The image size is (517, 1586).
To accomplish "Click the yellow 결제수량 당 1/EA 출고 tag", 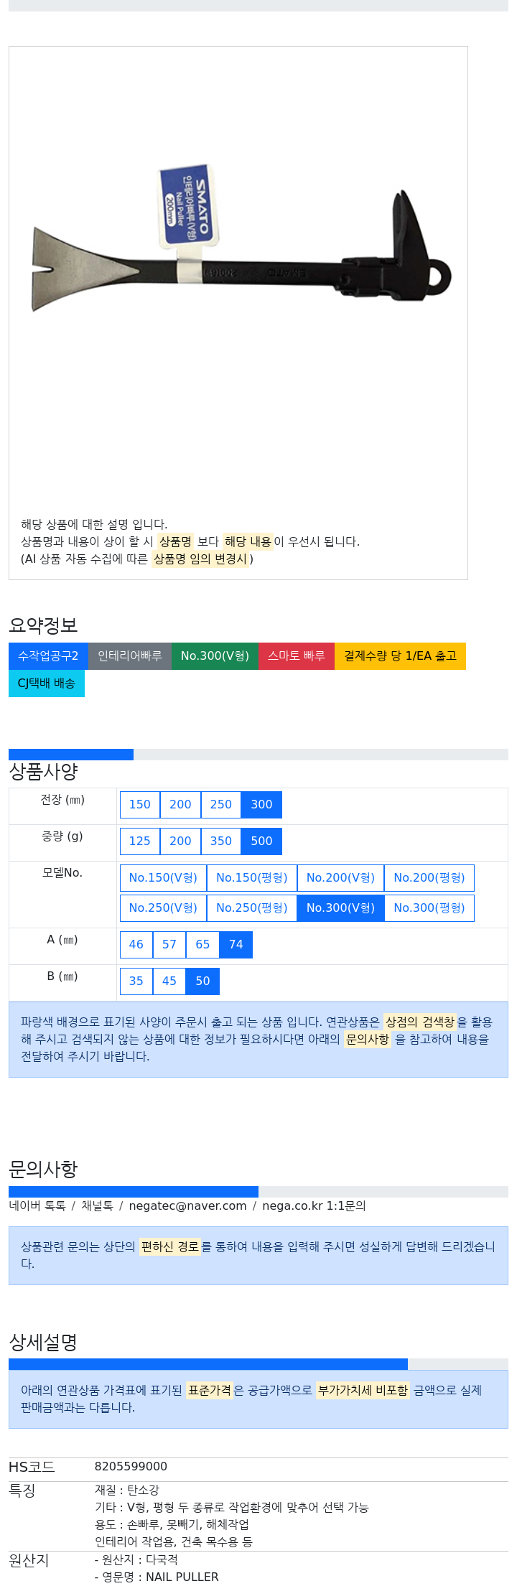I will click(400, 656).
